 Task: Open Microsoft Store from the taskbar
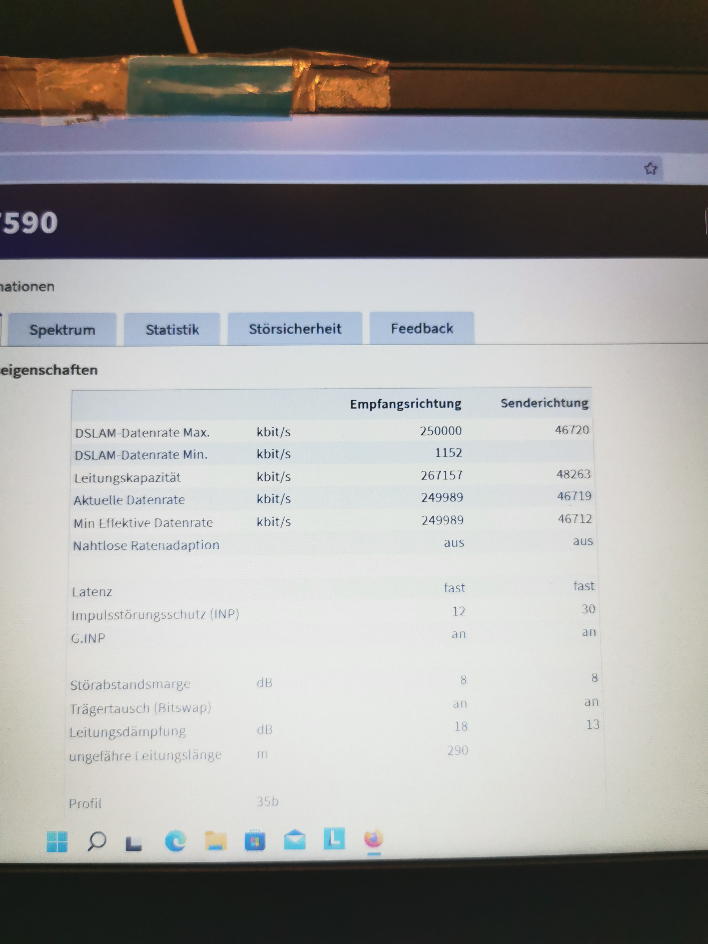[255, 841]
